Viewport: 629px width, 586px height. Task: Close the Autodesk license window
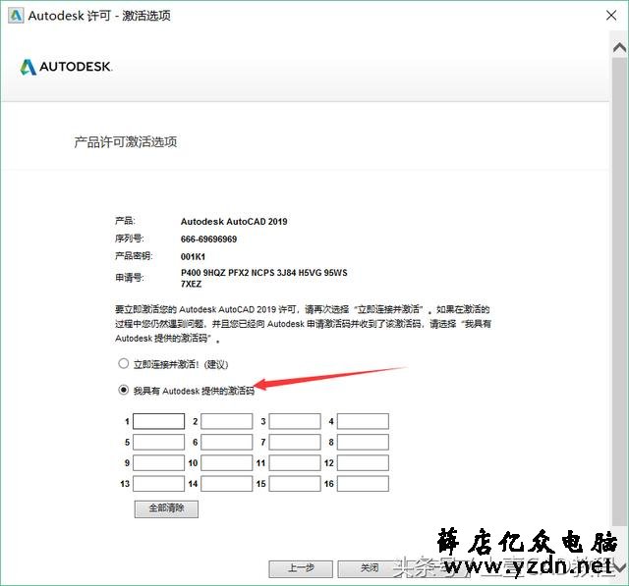coord(611,16)
